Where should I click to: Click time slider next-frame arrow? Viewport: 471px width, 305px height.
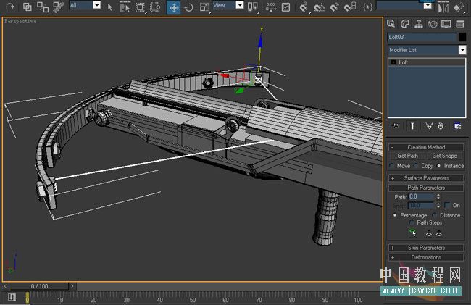click(72, 286)
